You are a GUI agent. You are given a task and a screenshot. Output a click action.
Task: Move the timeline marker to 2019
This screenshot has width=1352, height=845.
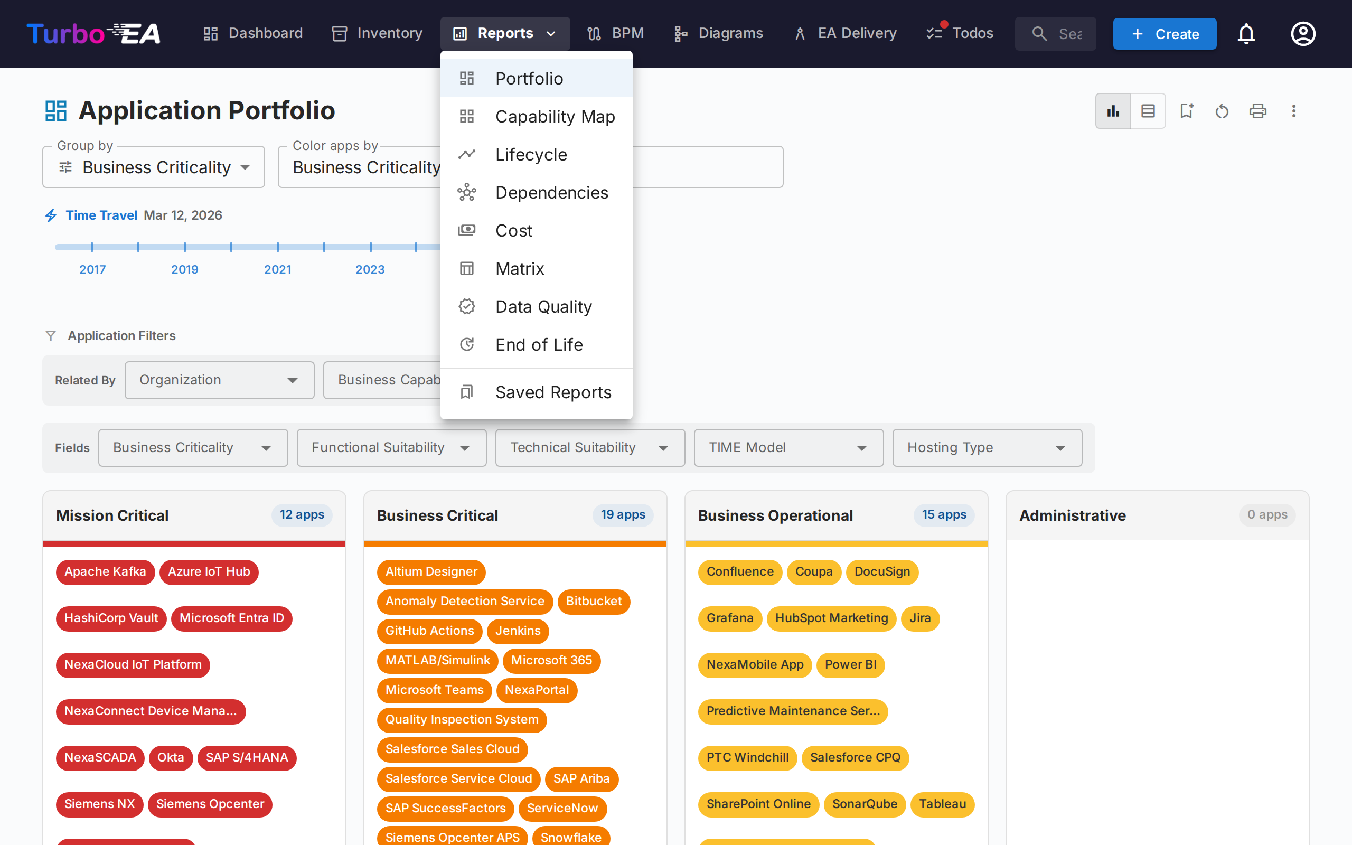coord(184,246)
